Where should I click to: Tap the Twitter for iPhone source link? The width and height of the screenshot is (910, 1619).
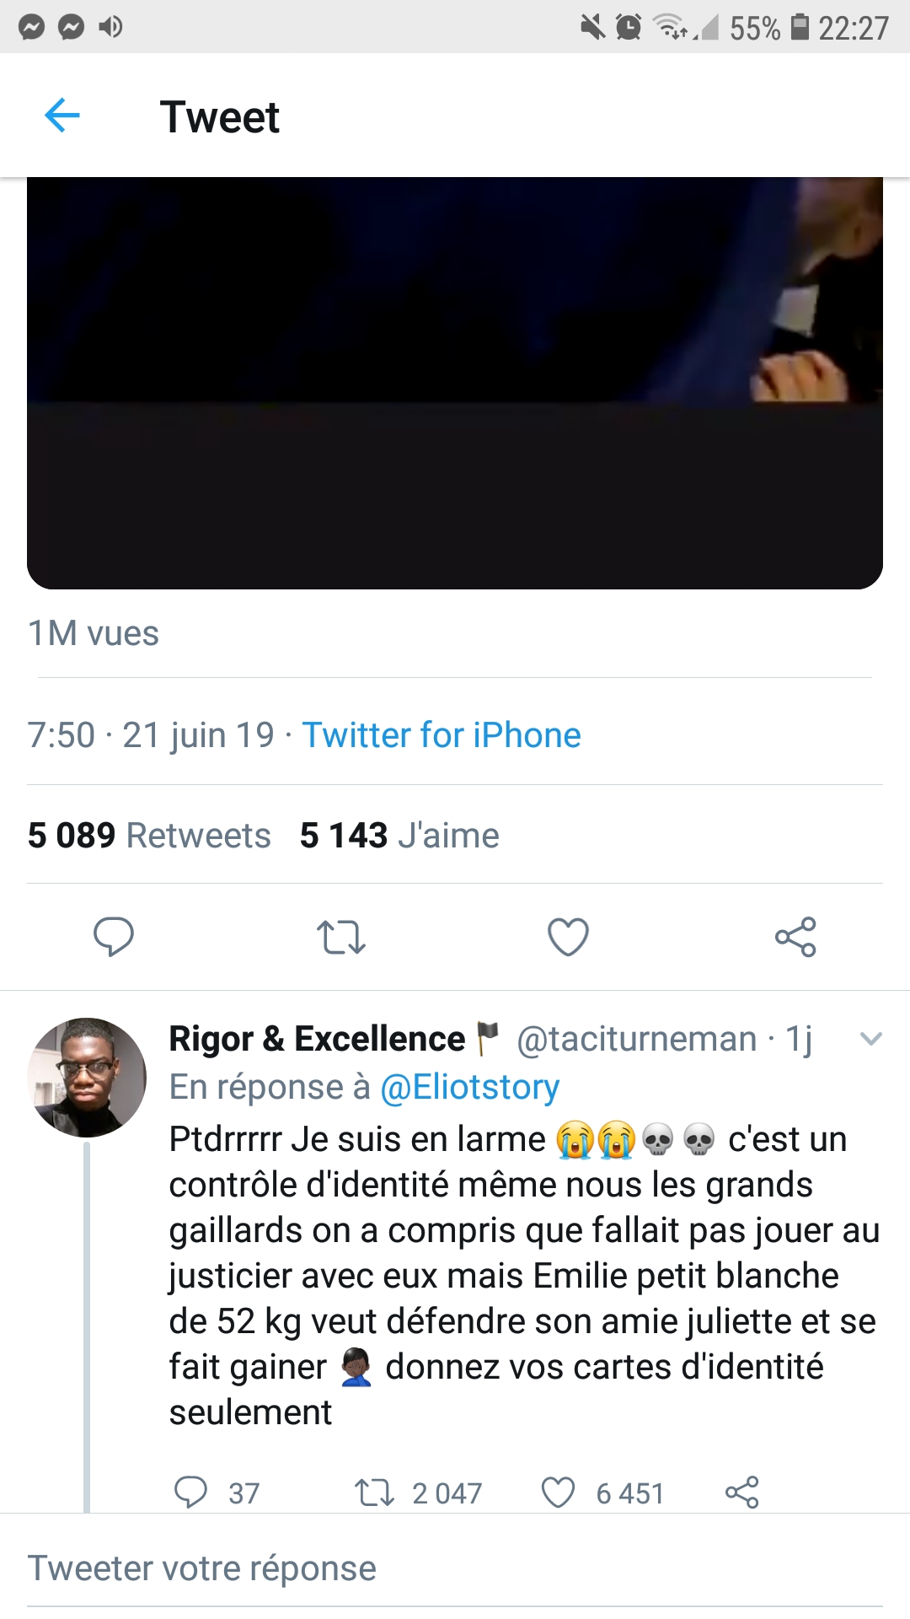pyautogui.click(x=442, y=734)
